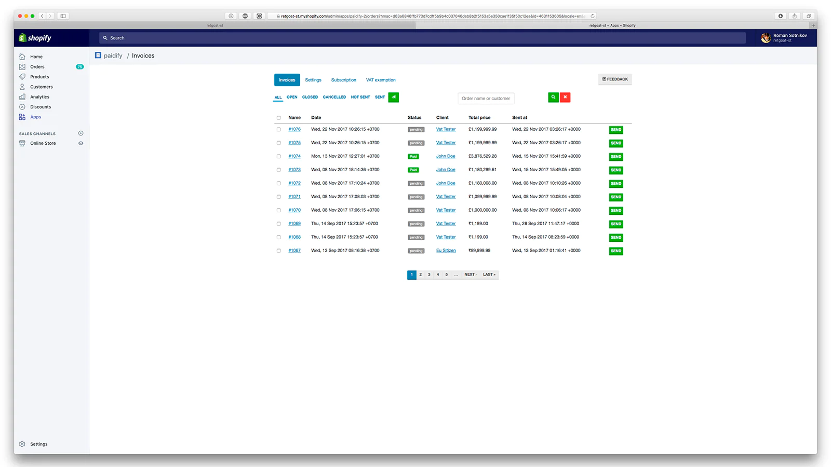Go to NEXT page of invoices
Image resolution: width=831 pixels, height=467 pixels.
click(470, 274)
